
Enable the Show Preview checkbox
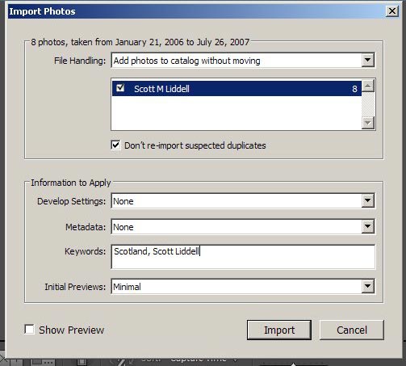coord(29,330)
